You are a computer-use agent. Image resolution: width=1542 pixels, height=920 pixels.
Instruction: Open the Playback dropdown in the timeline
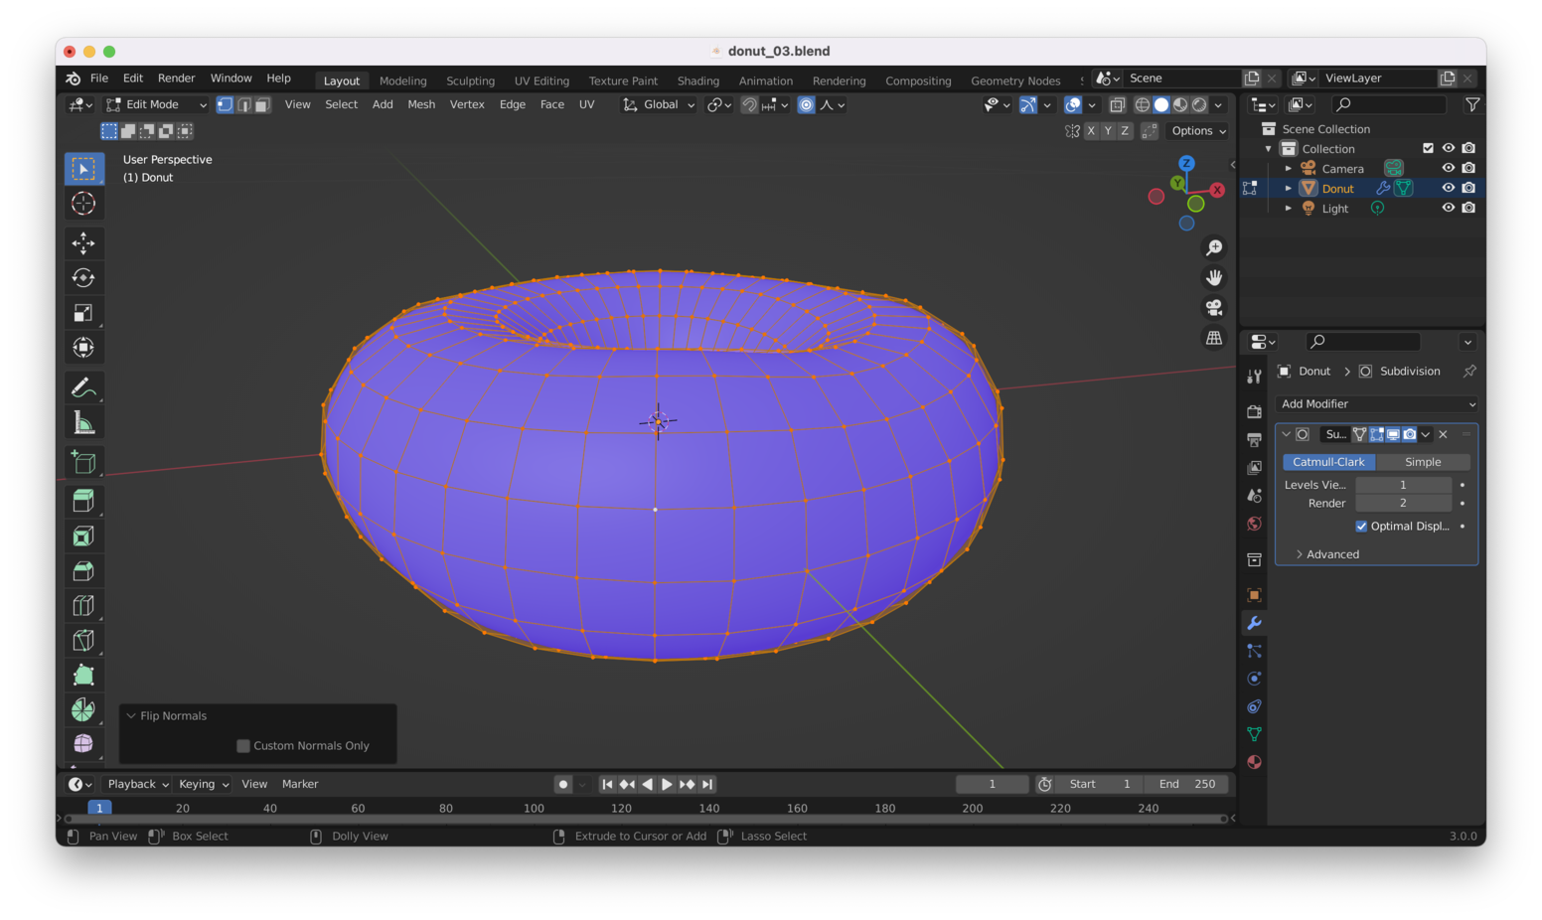[136, 784]
